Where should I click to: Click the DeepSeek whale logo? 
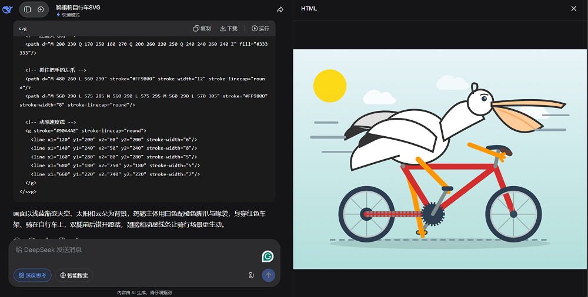pos(8,9)
